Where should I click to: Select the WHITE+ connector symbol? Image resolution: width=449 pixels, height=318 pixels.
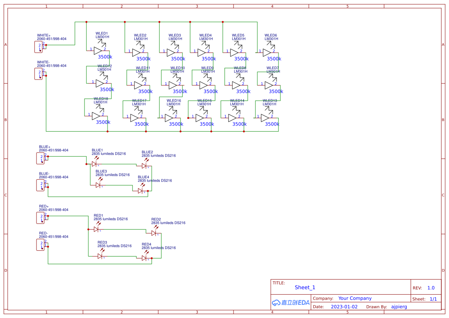point(39,47)
